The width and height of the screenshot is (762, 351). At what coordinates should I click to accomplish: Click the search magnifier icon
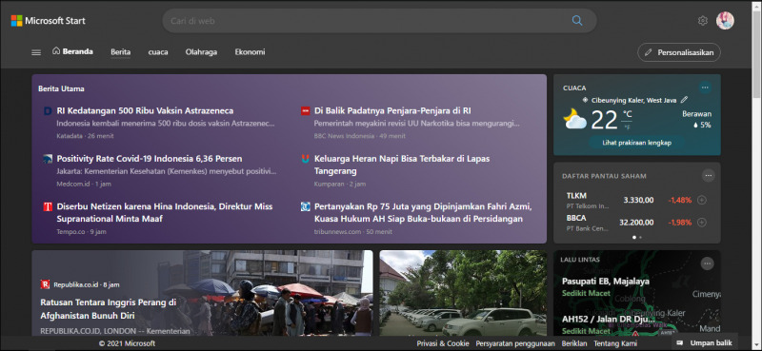click(577, 20)
